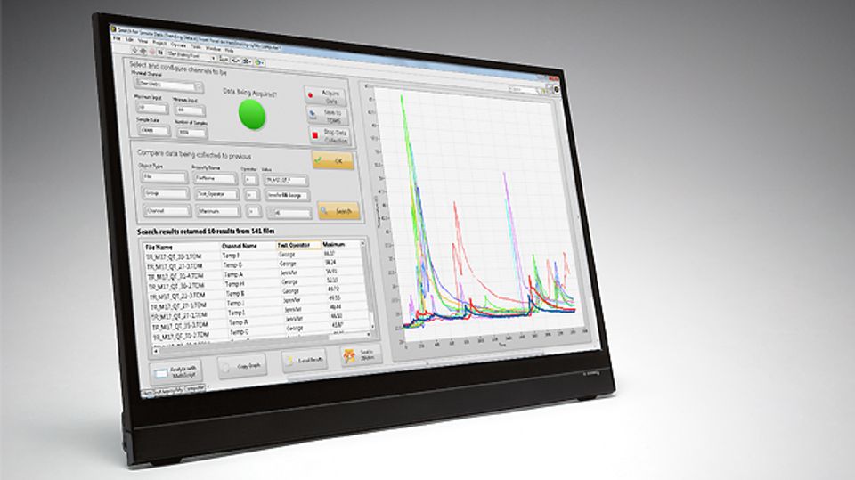Screen dimensions: 855x480
Task: Click the Value field containing Jennifer and George
Action: [288, 196]
